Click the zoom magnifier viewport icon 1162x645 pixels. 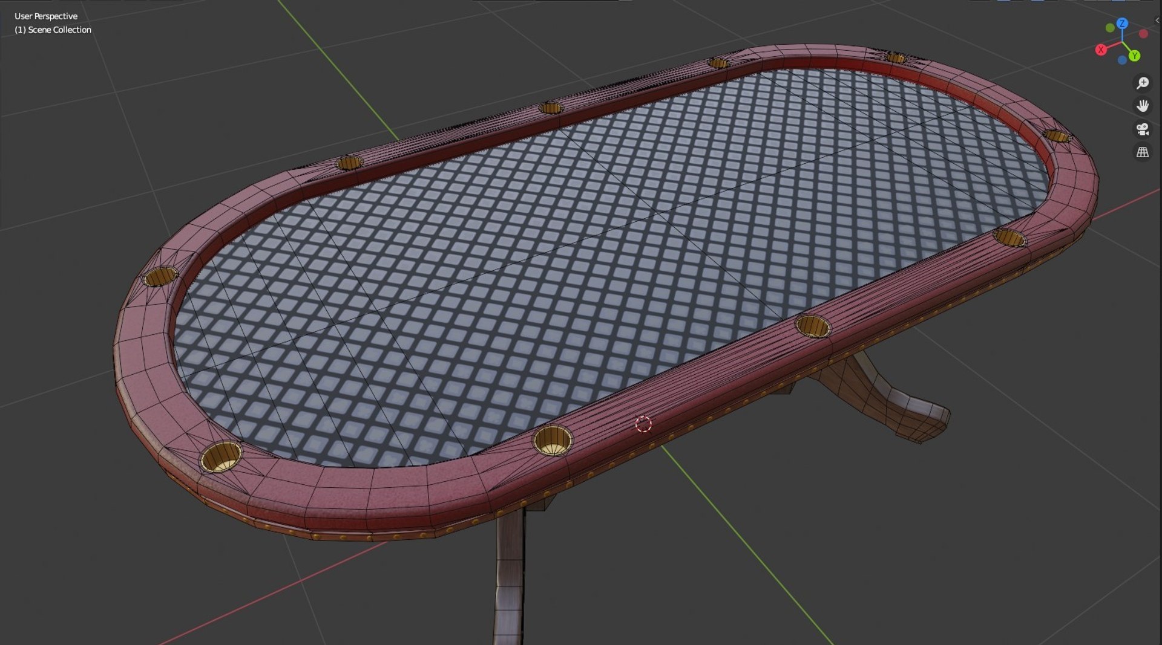point(1143,83)
